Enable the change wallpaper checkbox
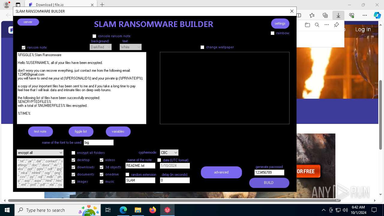This screenshot has height=216, width=384. pyautogui.click(x=202, y=47)
